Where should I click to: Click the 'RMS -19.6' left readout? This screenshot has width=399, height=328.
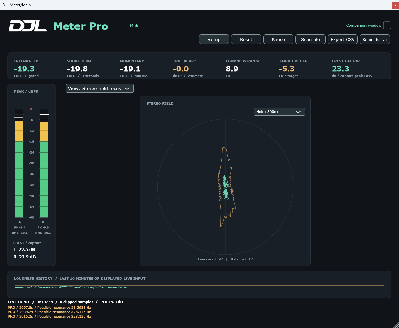point(20,233)
